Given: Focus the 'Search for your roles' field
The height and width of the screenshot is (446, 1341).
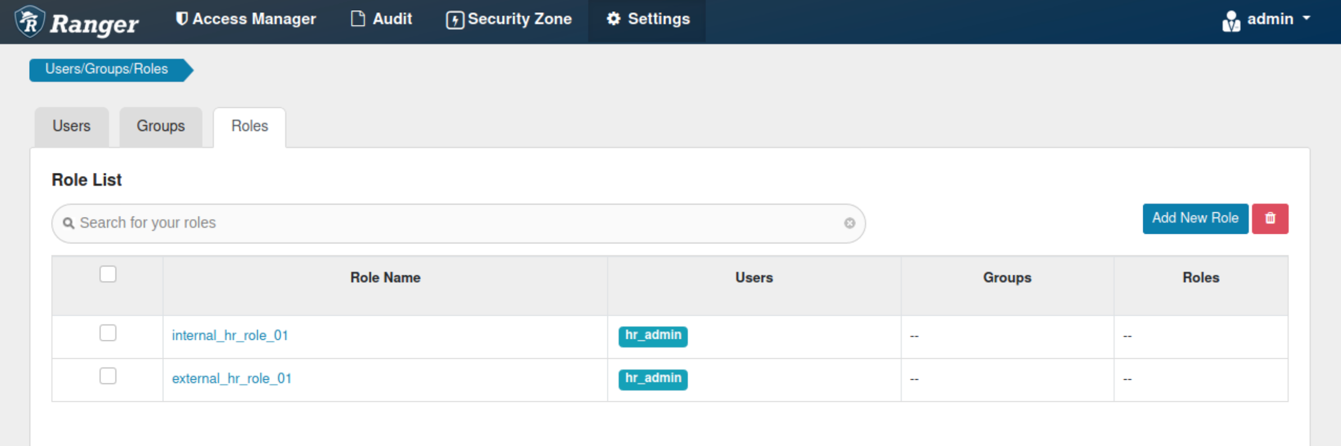Looking at the screenshot, I should 458,223.
